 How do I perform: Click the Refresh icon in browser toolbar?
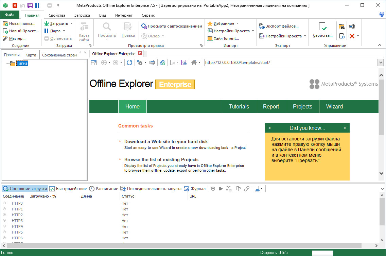pos(129,63)
